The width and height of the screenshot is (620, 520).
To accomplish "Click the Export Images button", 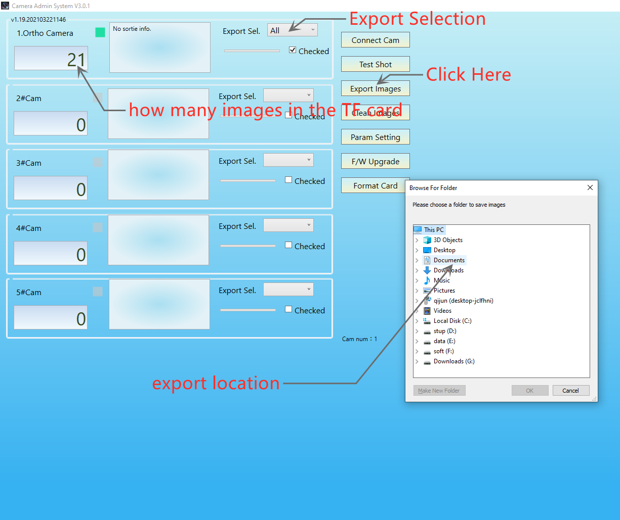I will [x=375, y=88].
